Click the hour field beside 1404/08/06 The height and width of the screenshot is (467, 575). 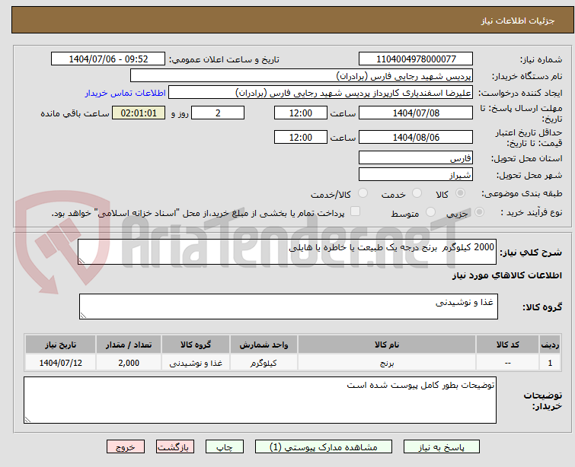300,137
